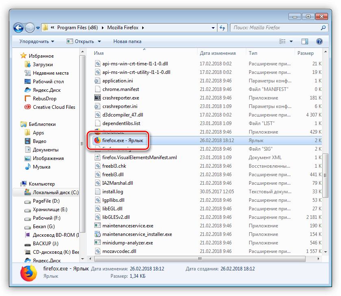Toggle the preview pane icon
Screen dimensions: 341x296
(305, 41)
